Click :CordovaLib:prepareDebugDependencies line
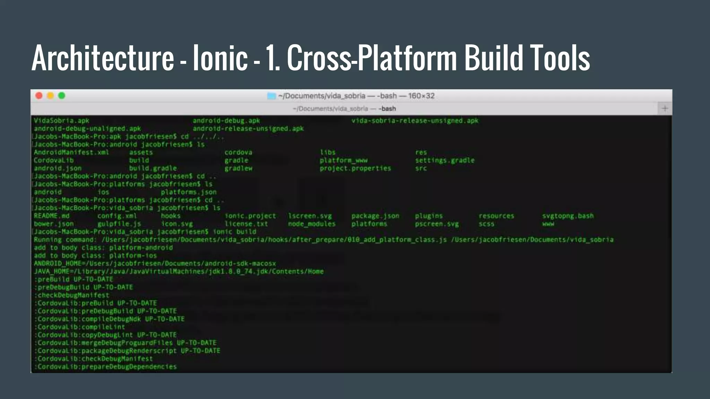The width and height of the screenshot is (710, 399). coord(105,367)
